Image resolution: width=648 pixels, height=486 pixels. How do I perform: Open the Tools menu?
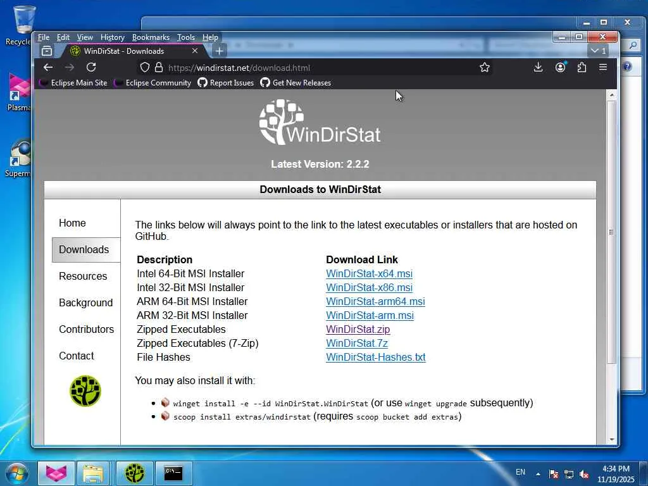(x=185, y=37)
